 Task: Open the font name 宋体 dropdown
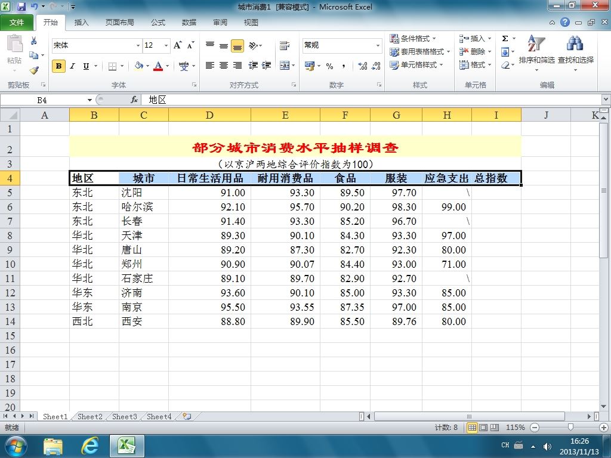click(x=138, y=45)
